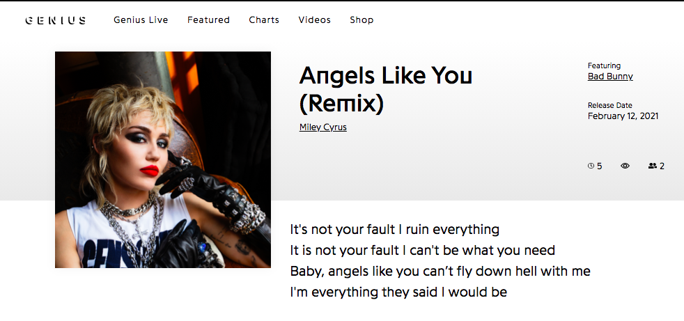Image resolution: width=684 pixels, height=321 pixels.
Task: Click the eye views icon
Action: (x=625, y=166)
